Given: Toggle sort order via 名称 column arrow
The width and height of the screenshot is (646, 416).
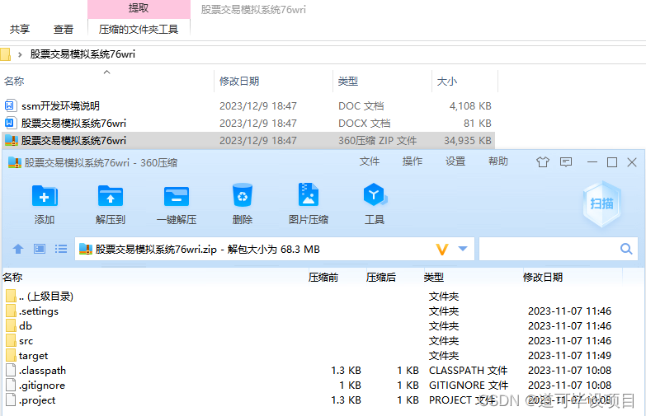Looking at the screenshot, I should point(106,72).
